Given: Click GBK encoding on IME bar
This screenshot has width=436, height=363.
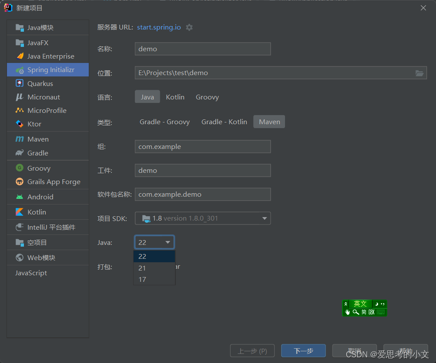Looking at the screenshot, I should click(372, 312).
